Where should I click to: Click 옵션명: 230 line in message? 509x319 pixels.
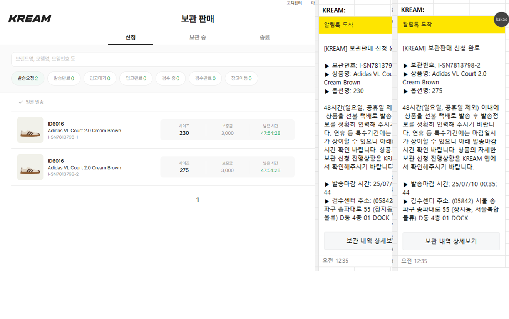pyautogui.click(x=344, y=91)
